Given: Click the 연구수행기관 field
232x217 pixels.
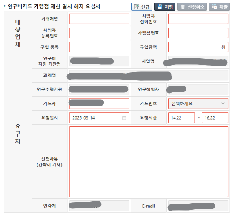Looking at the screenshot, I should 99,89.
